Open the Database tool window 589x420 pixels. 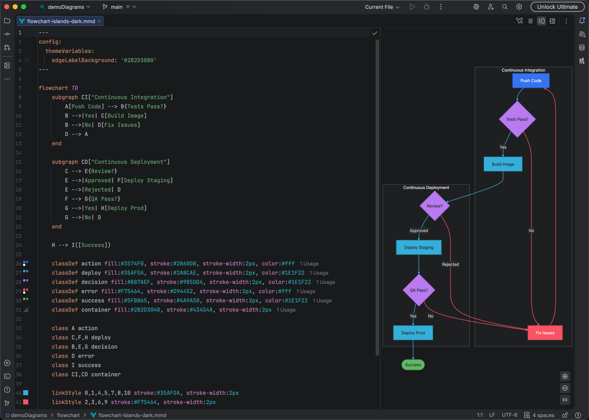click(582, 47)
